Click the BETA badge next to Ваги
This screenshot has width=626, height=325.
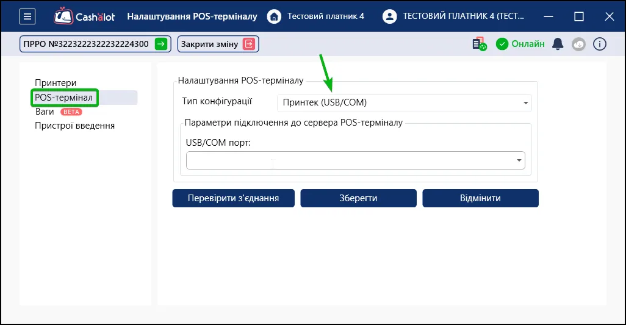coord(71,112)
